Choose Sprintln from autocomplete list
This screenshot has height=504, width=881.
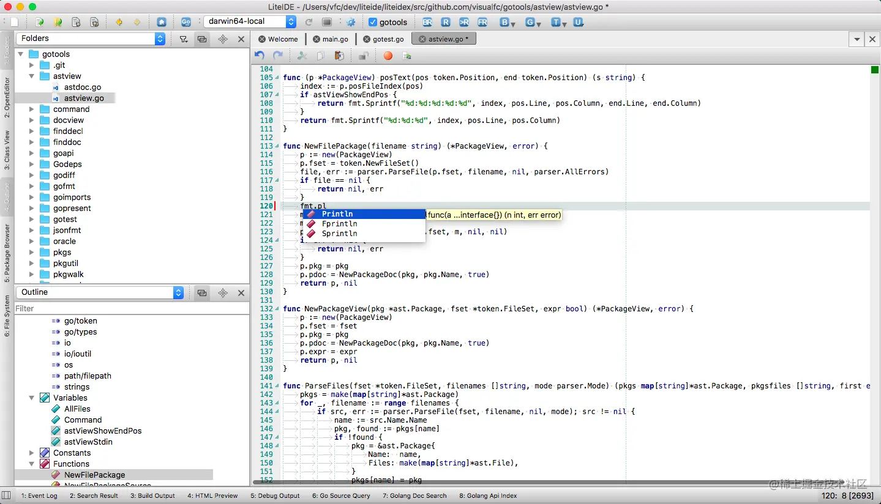(364, 234)
